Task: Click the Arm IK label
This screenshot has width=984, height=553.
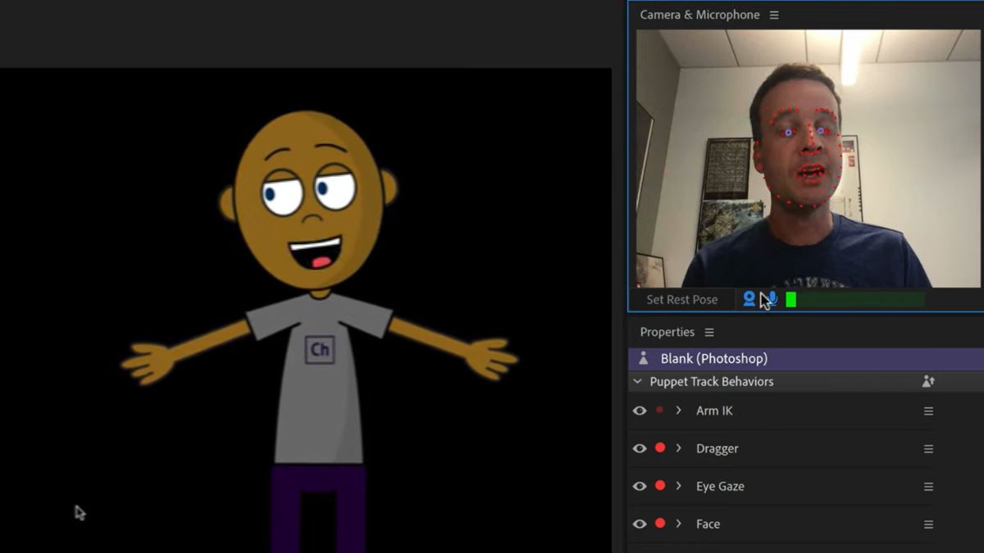Action: tap(714, 410)
